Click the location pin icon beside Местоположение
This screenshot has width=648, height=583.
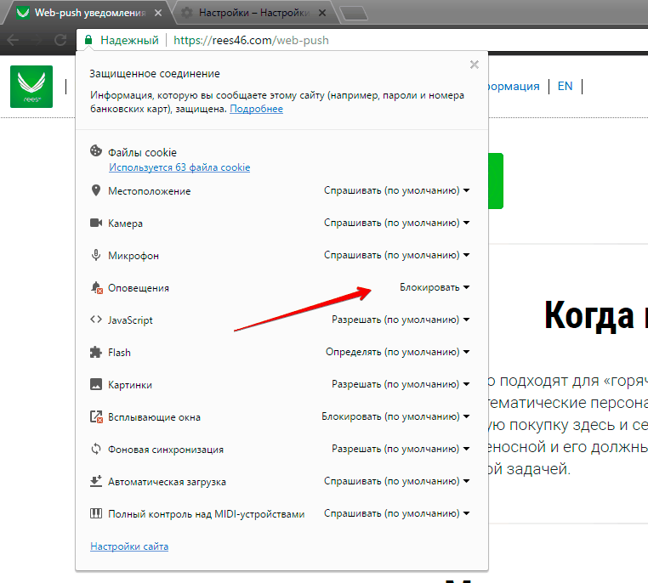[x=96, y=190]
